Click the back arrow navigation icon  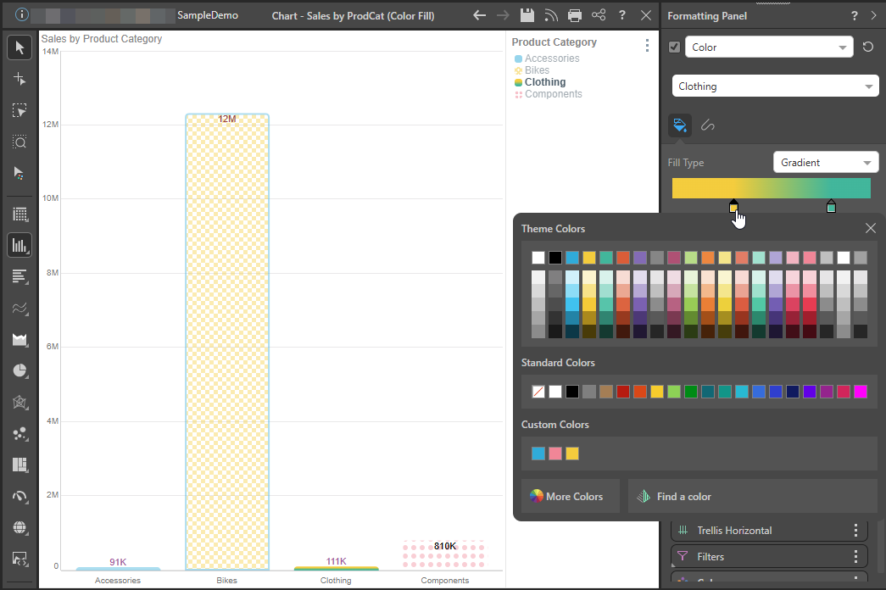480,15
